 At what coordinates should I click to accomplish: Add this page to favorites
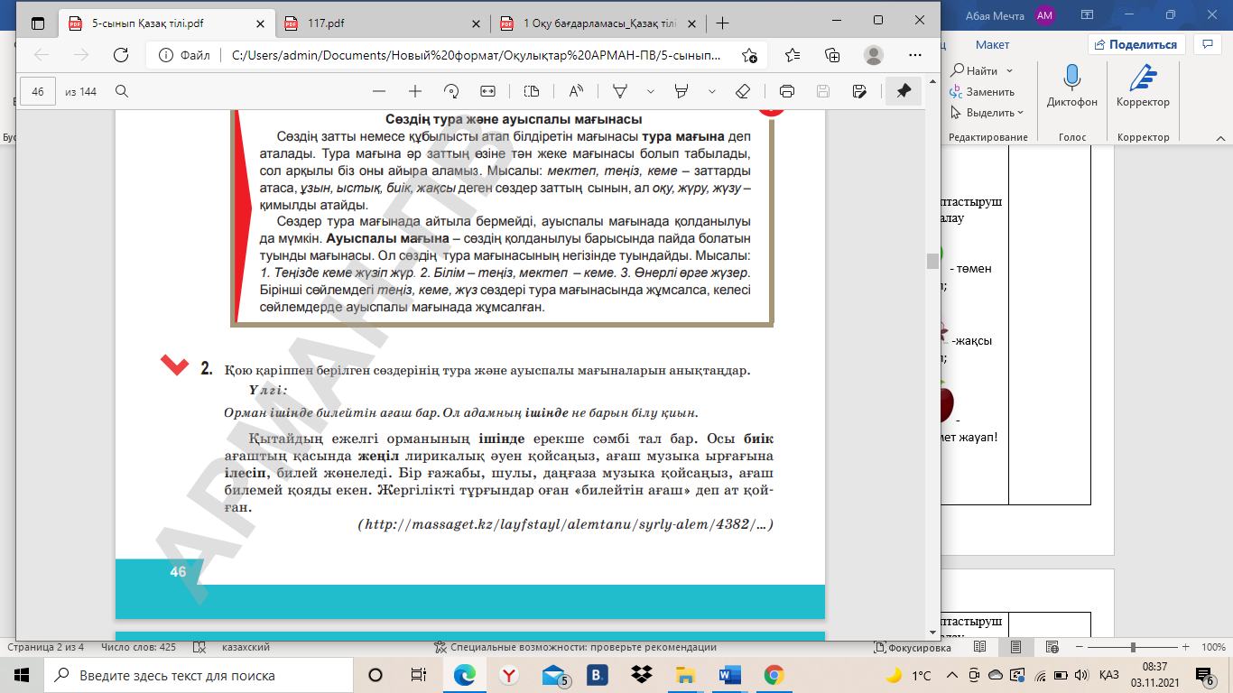[x=749, y=55]
